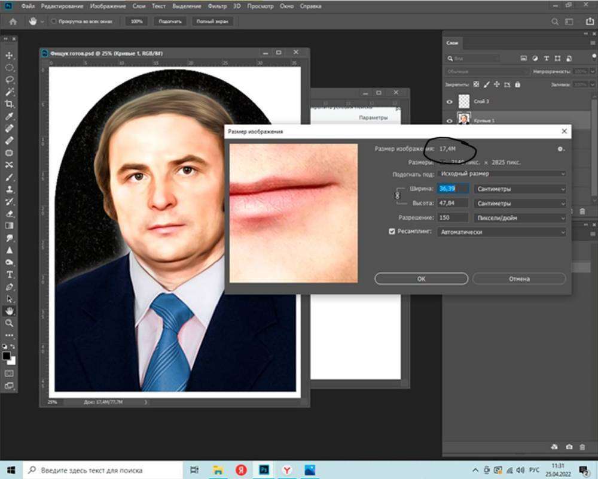Click the Отмена button
Viewport: 598px width, 479px height.
(518, 279)
